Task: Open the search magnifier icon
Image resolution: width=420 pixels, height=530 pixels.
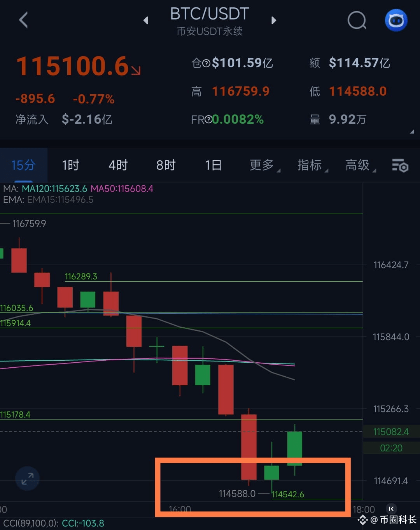Action: pyautogui.click(x=357, y=20)
